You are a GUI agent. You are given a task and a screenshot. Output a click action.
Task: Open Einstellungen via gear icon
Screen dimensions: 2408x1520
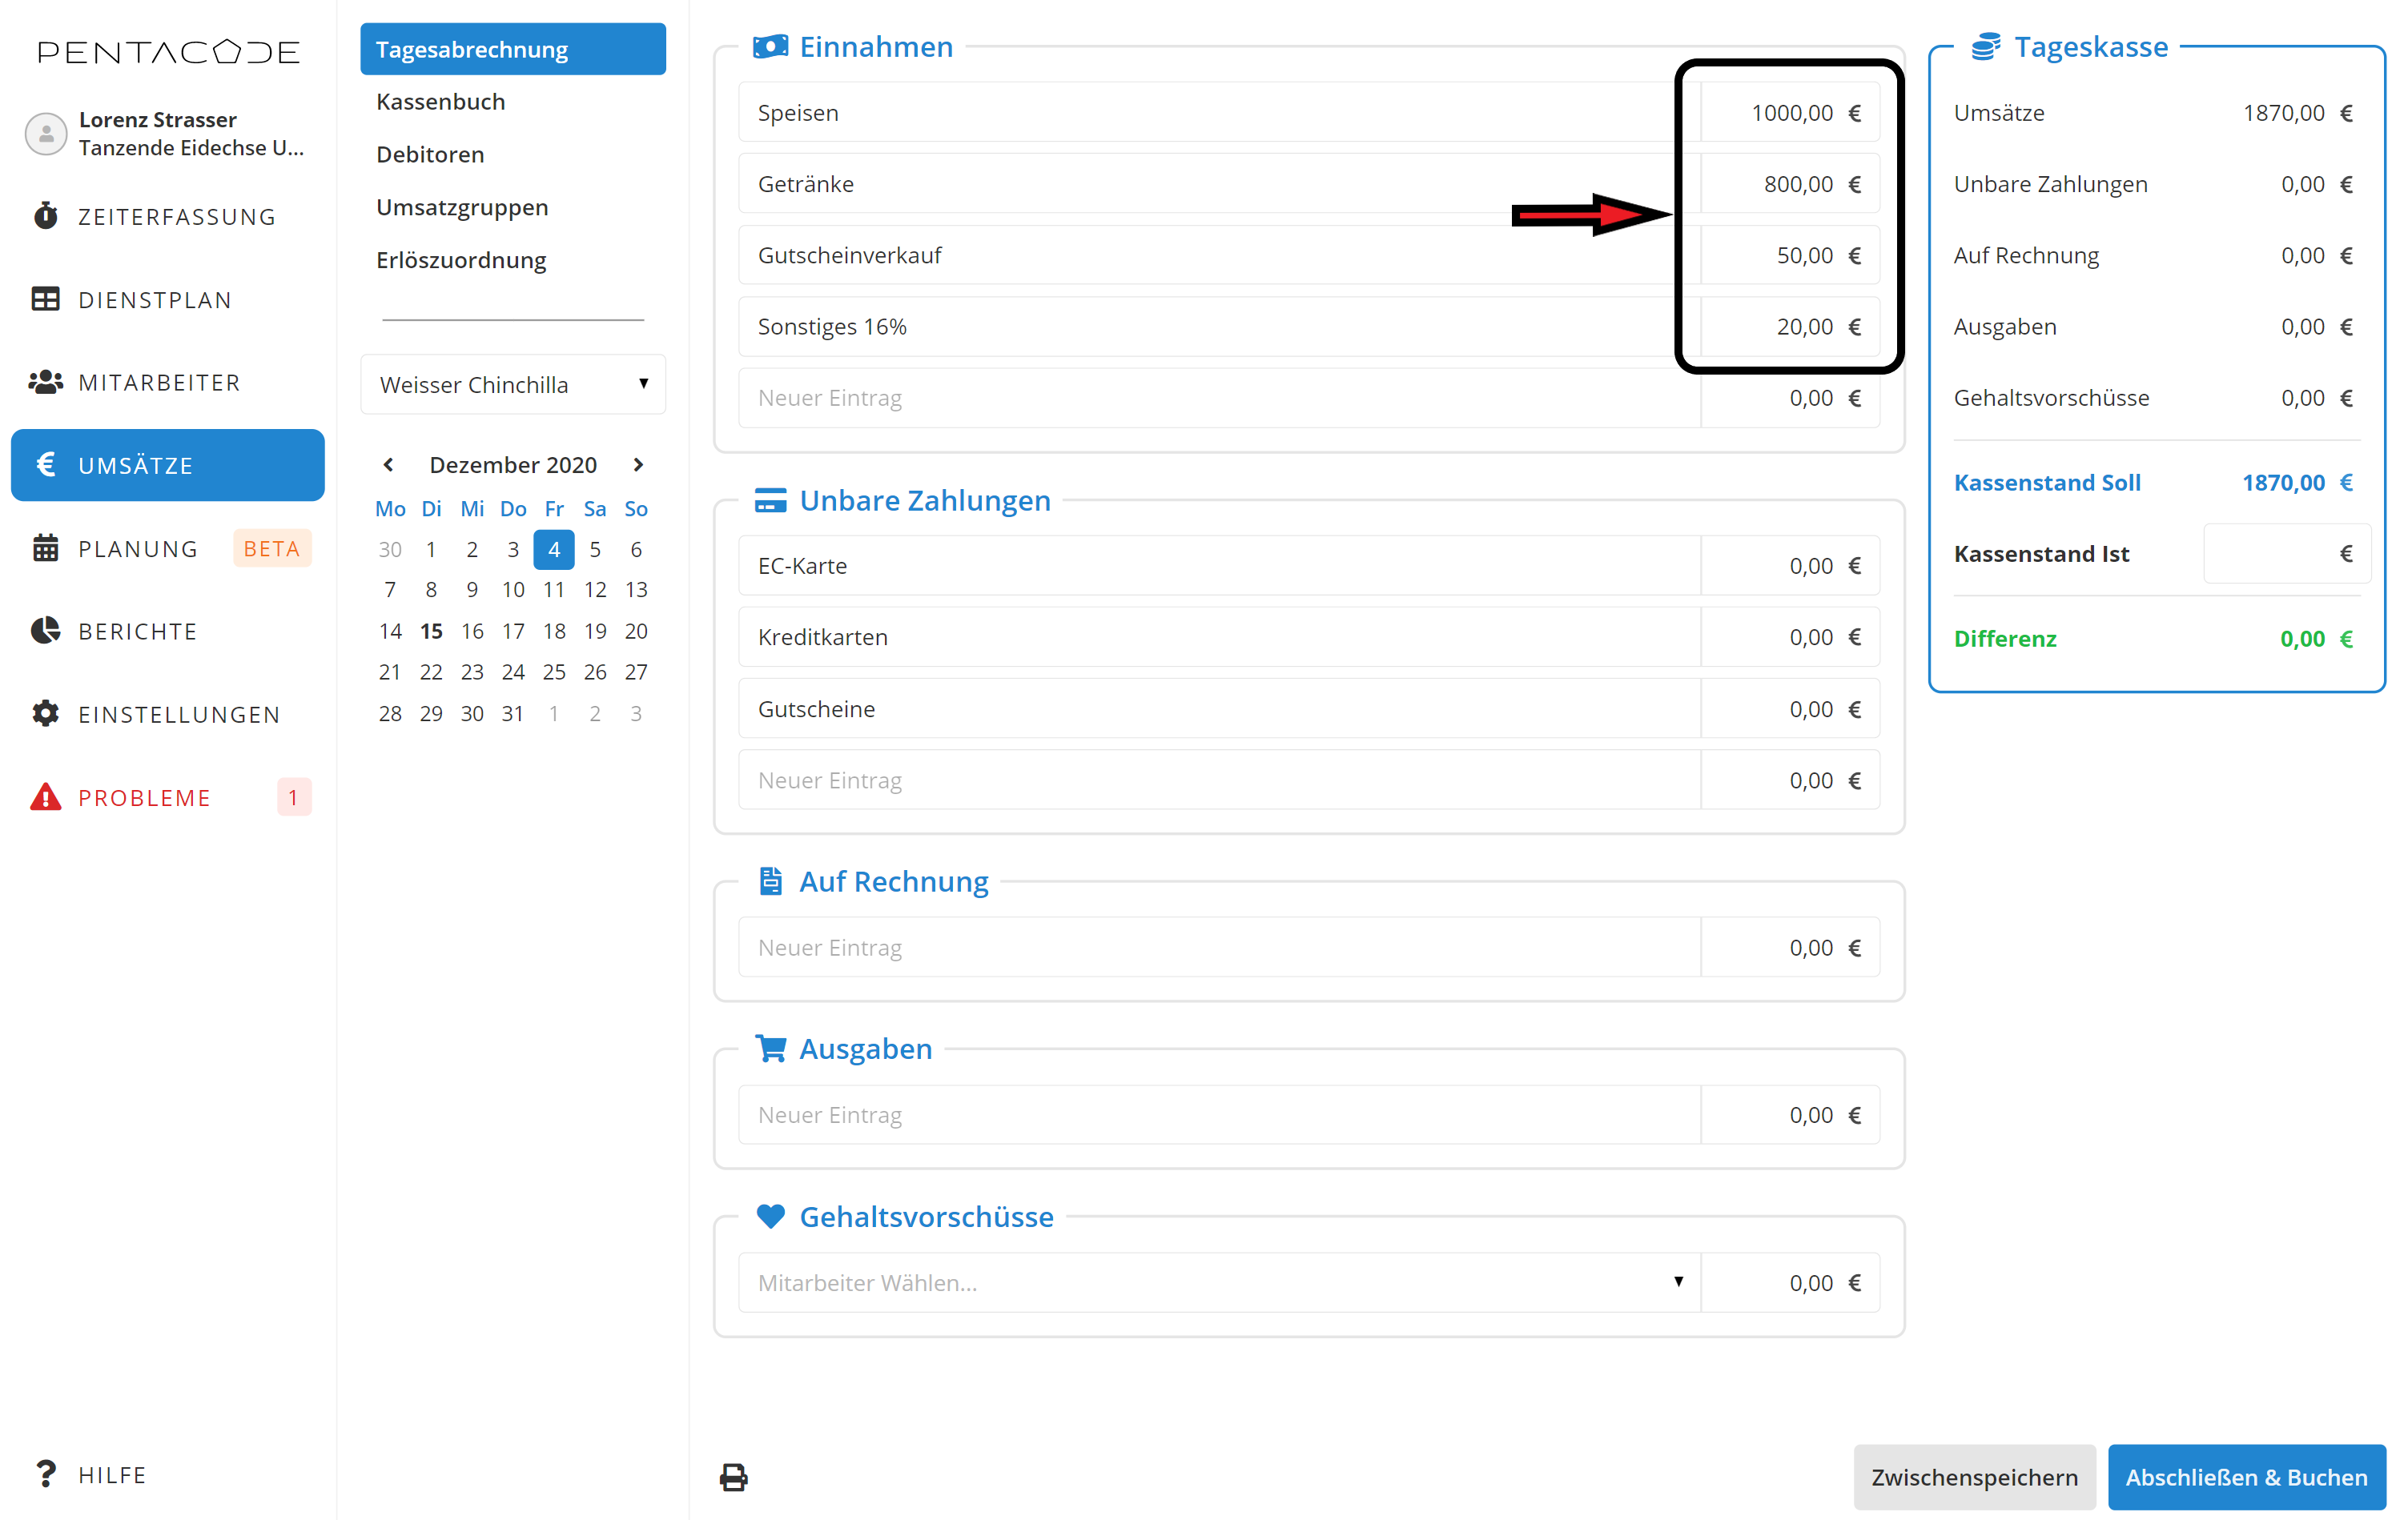tap(45, 713)
